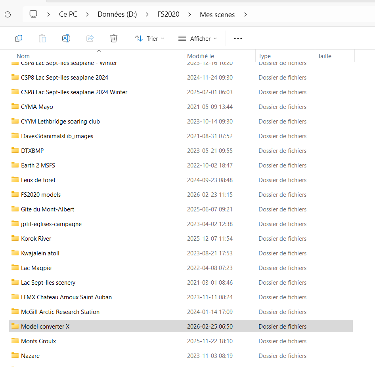Viewport: 375px width, 367px height.
Task: Sort by Taille column header
Action: point(325,56)
